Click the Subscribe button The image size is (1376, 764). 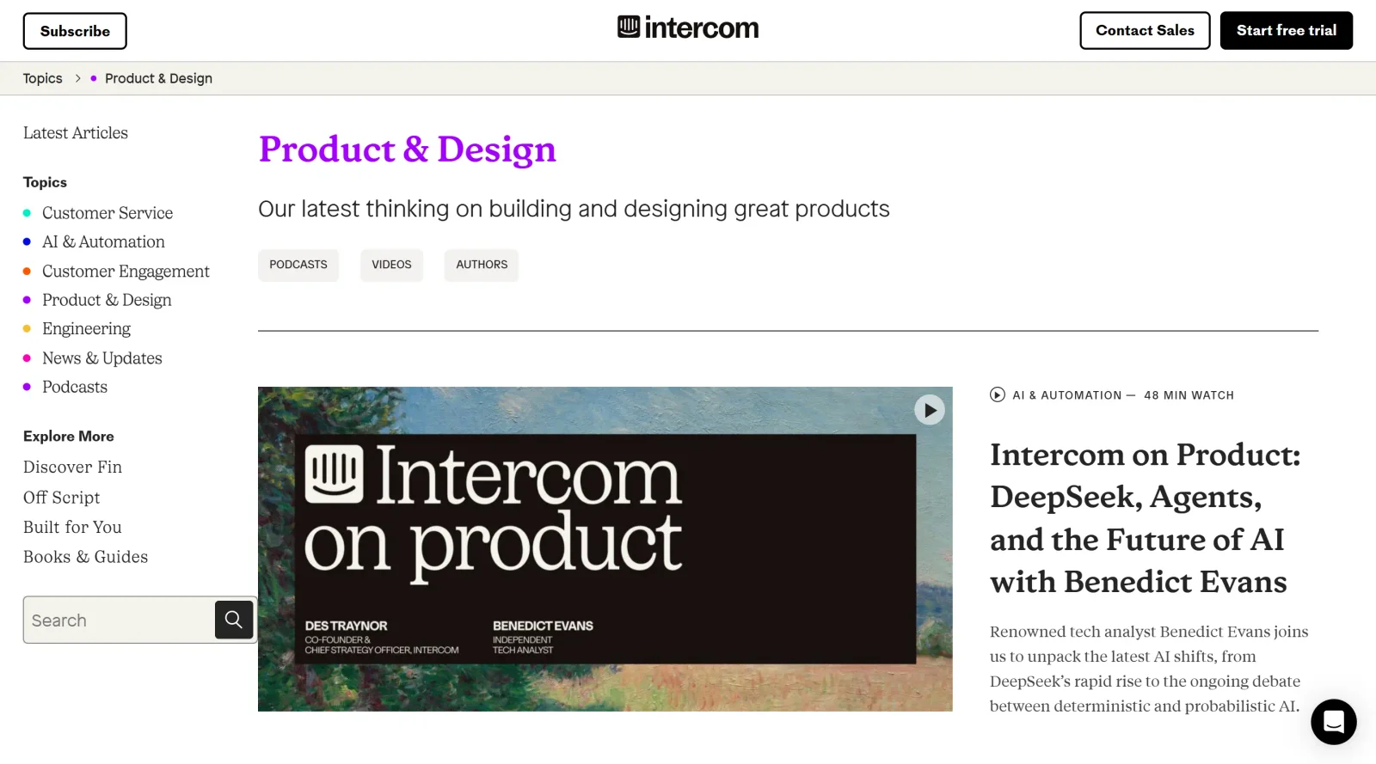coord(75,30)
